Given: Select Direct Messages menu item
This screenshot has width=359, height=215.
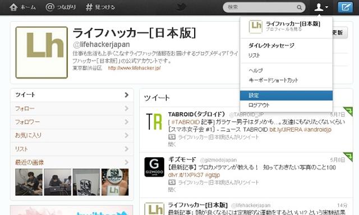Looking at the screenshot, I should [x=271, y=45].
